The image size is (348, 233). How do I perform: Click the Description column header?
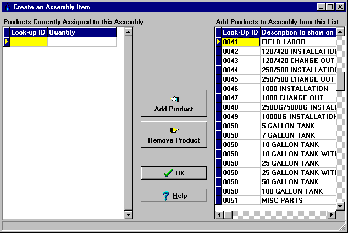pyautogui.click(x=297, y=32)
